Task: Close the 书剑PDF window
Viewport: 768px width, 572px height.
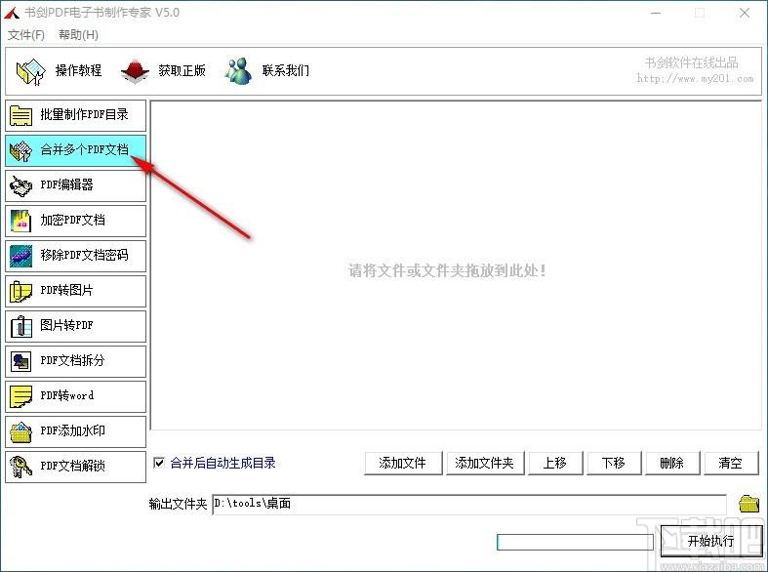Action: [745, 14]
